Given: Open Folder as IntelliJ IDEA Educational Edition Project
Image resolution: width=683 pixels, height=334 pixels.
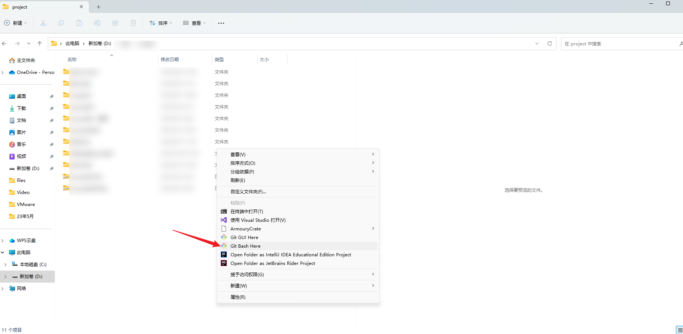Looking at the screenshot, I should [298, 254].
